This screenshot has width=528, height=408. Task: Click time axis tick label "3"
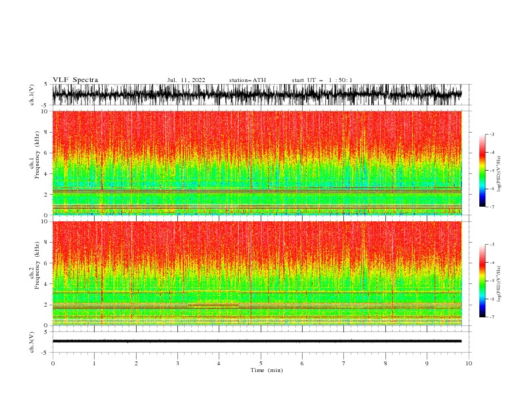[x=177, y=363]
